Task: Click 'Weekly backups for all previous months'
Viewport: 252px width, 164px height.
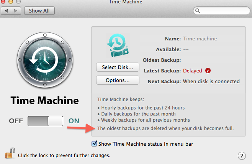Action: click(146, 120)
